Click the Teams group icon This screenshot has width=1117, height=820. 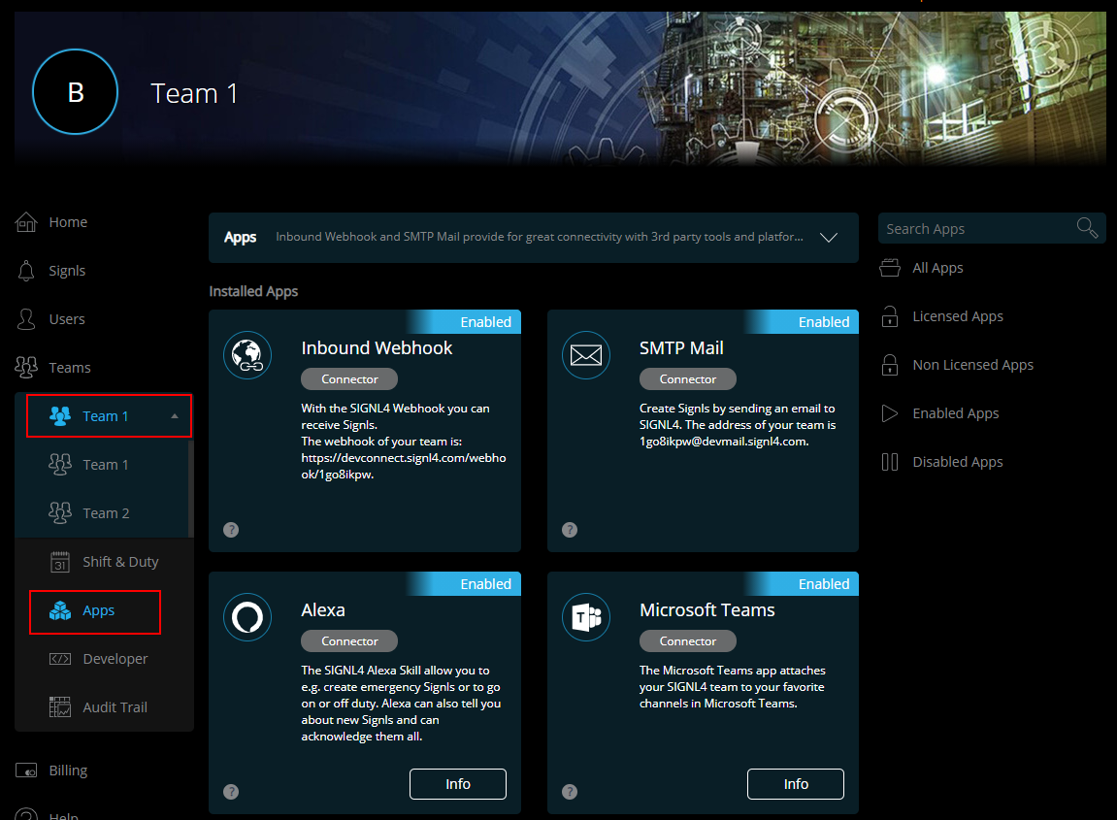(26, 368)
